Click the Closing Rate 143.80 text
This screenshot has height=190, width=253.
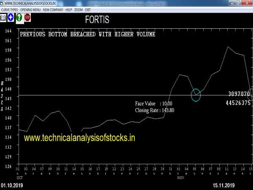[x=154, y=110]
